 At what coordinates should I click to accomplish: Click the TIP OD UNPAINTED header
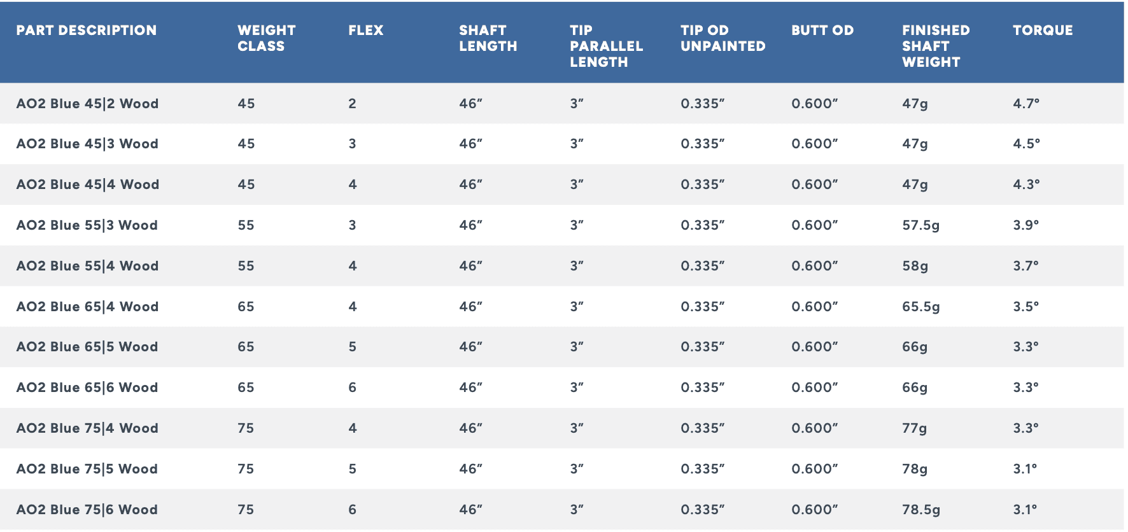pyautogui.click(x=723, y=38)
